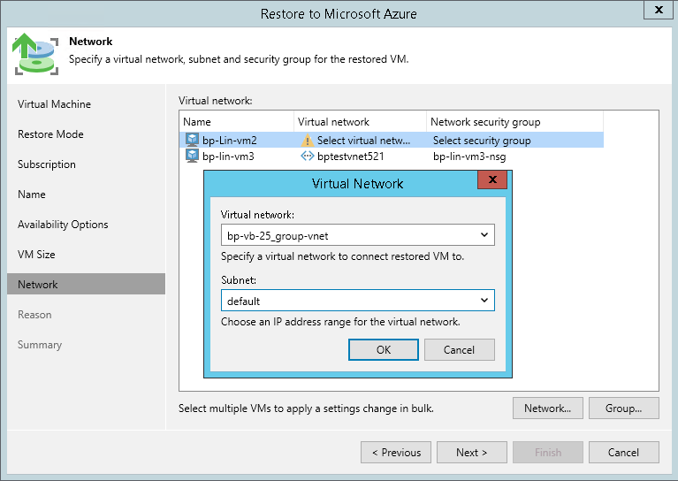Close the Virtual Network dialog
This screenshot has height=481, width=678.
[x=492, y=179]
